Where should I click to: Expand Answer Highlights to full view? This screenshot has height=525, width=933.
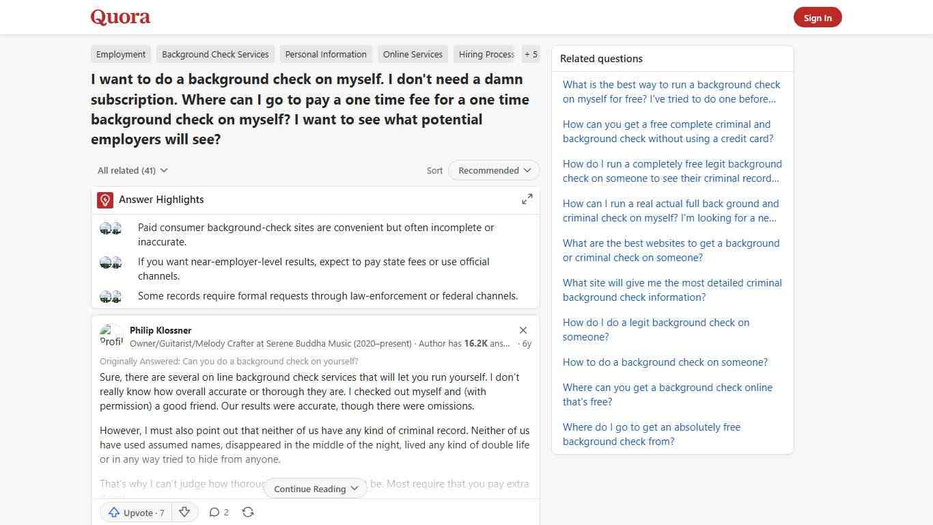527,199
